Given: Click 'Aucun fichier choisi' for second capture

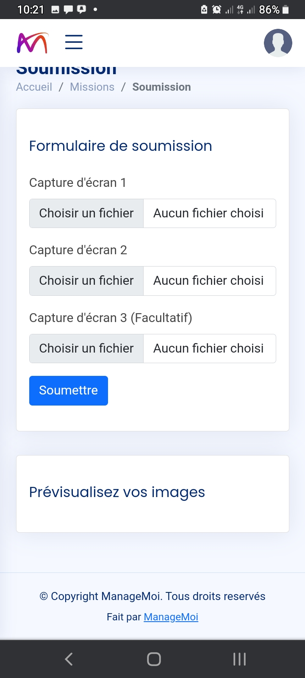Looking at the screenshot, I should point(208,281).
